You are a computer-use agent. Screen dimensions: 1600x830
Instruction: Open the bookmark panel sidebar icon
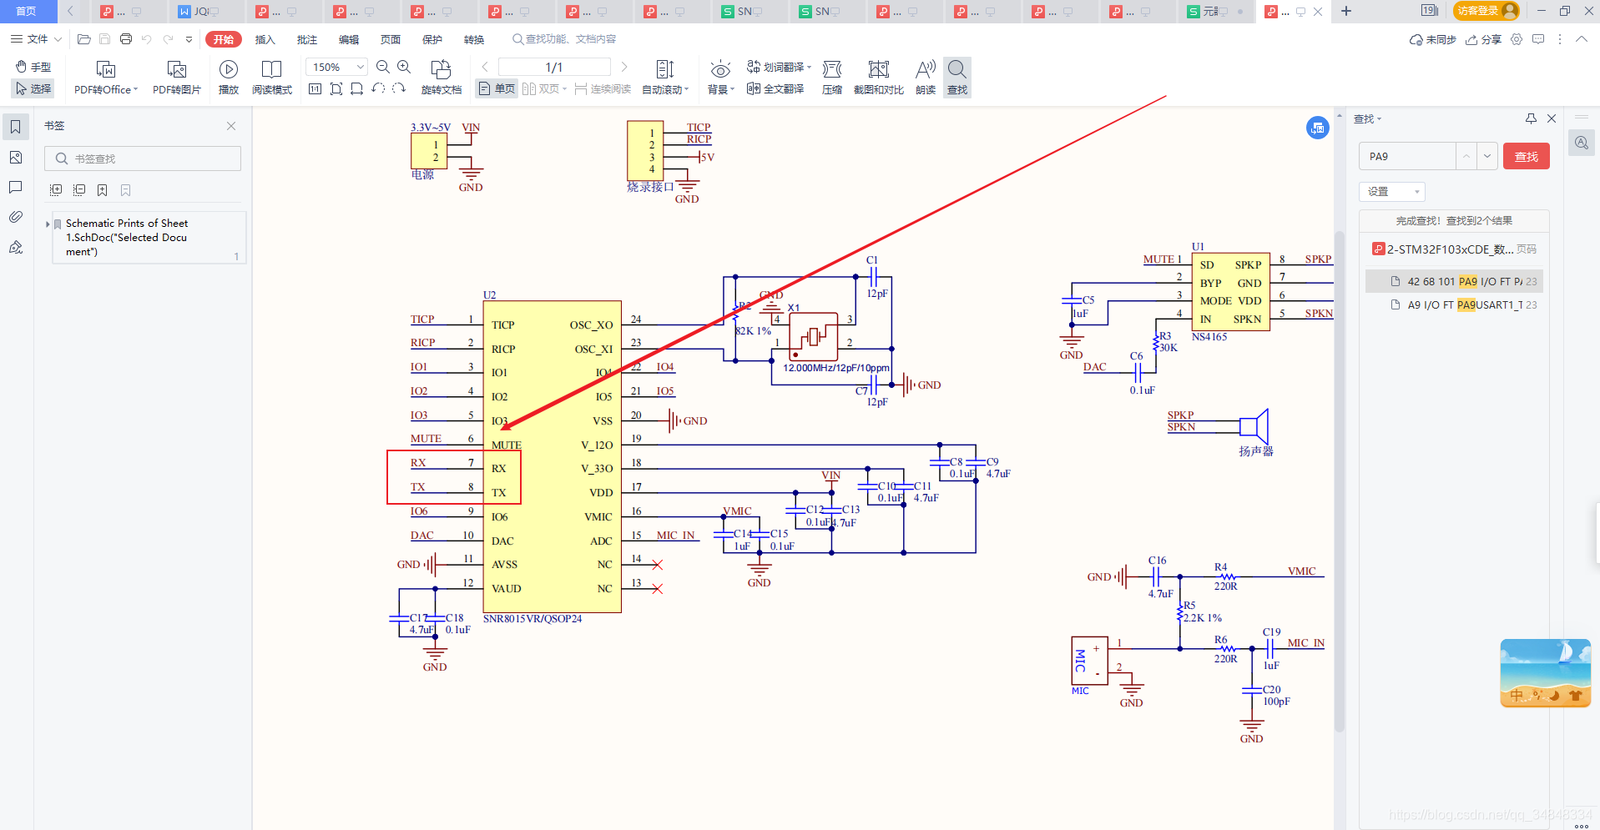(16, 127)
